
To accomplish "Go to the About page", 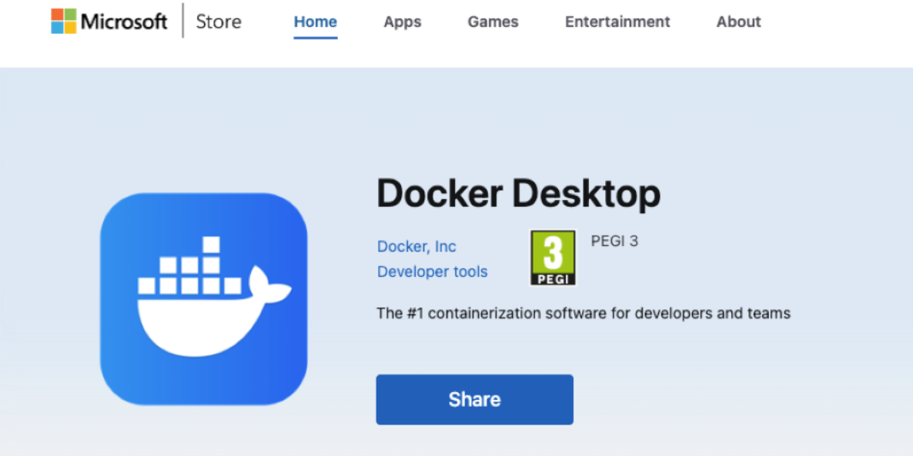I will point(737,22).
